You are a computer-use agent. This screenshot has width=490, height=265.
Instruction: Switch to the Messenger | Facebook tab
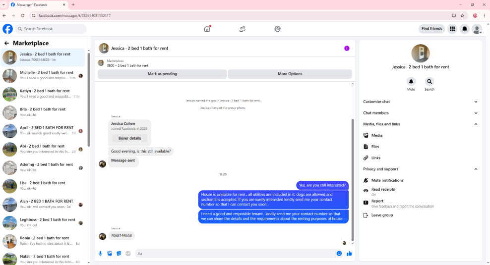point(38,4)
